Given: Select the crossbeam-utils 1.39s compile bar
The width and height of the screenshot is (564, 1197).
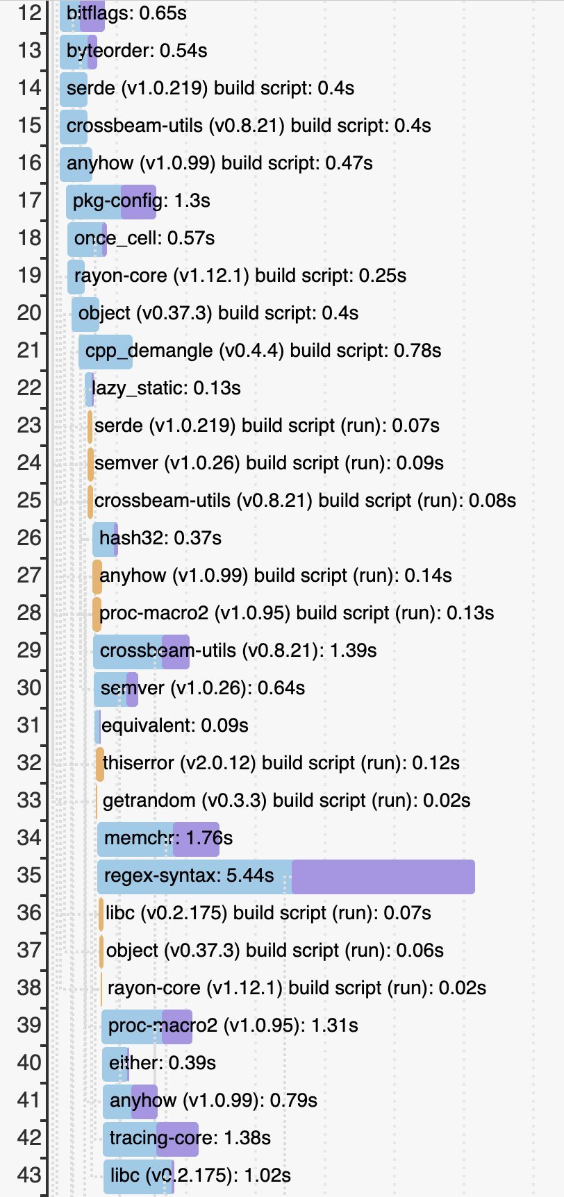Looking at the screenshot, I should [x=141, y=651].
